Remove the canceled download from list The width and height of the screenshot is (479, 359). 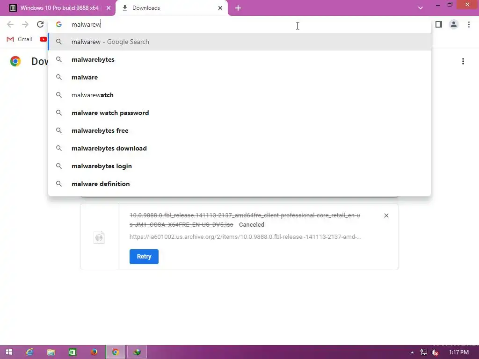[386, 215]
